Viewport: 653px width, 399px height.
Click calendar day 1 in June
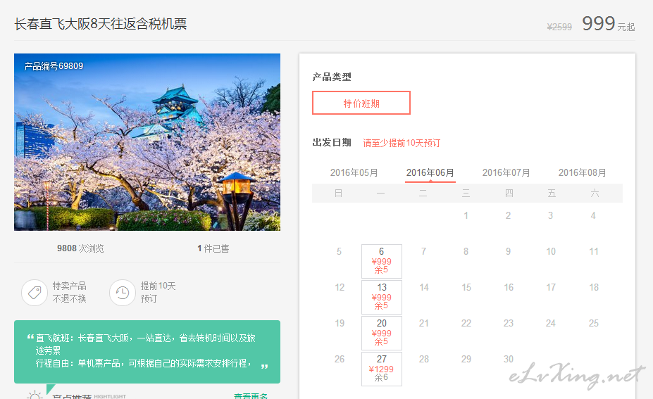point(466,215)
